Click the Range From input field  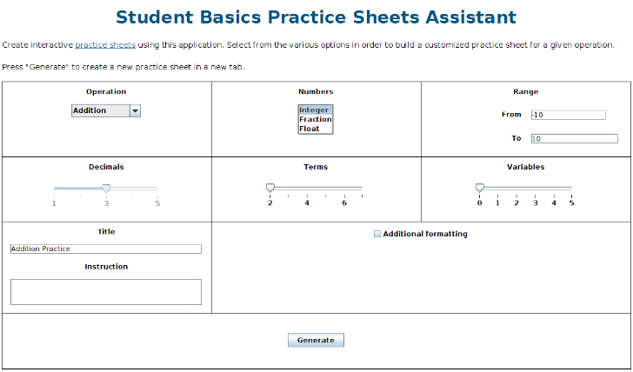coord(567,115)
